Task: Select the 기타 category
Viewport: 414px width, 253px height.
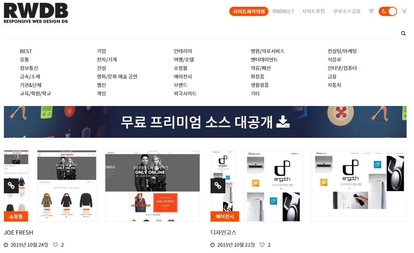Action: [255, 94]
